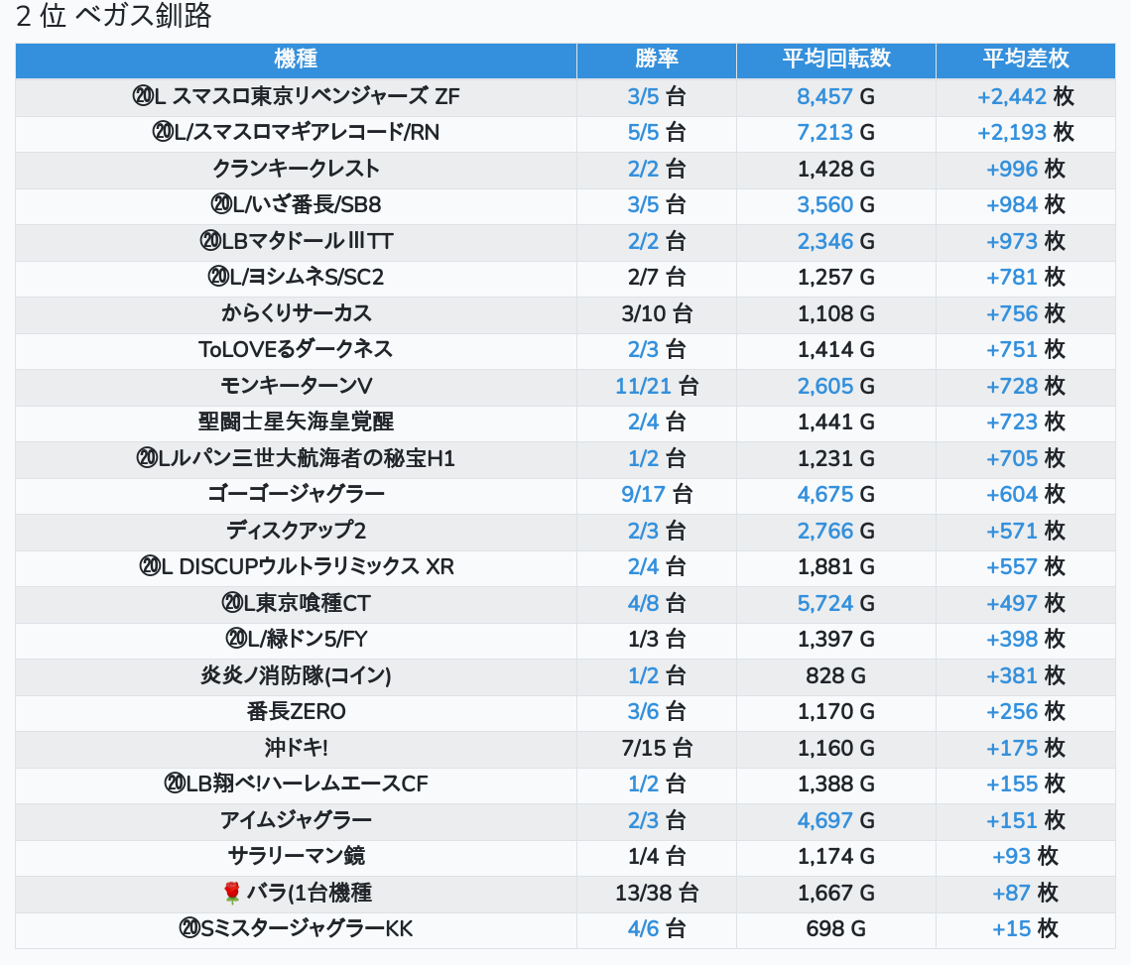This screenshot has height=965, width=1131.
Task: Select the いざ番長/SB8 machine name
Action: [x=307, y=205]
